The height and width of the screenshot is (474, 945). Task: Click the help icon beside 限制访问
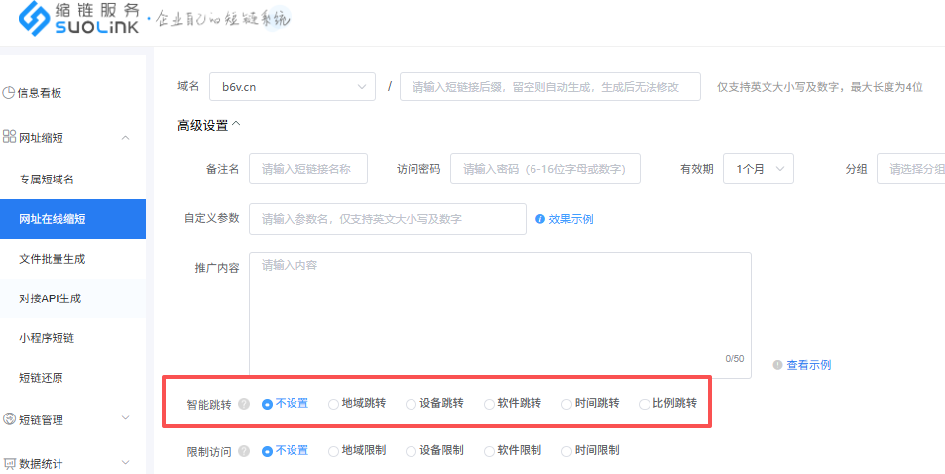244,451
